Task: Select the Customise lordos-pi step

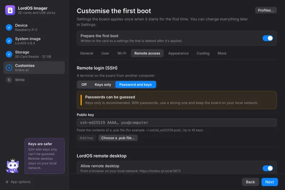Action: (34, 68)
